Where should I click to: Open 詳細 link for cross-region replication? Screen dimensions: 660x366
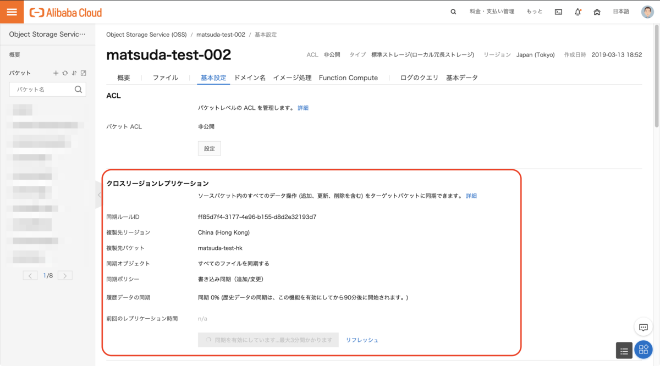point(471,196)
